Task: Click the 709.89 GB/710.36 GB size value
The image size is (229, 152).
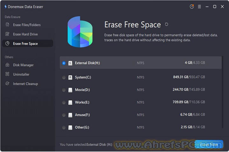Action: (189, 102)
